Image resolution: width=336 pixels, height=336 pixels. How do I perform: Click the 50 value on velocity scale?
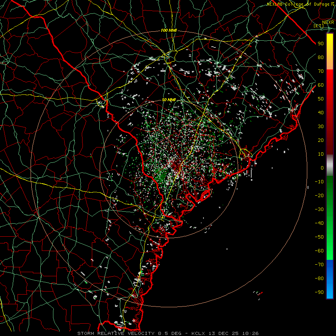tap(321, 99)
